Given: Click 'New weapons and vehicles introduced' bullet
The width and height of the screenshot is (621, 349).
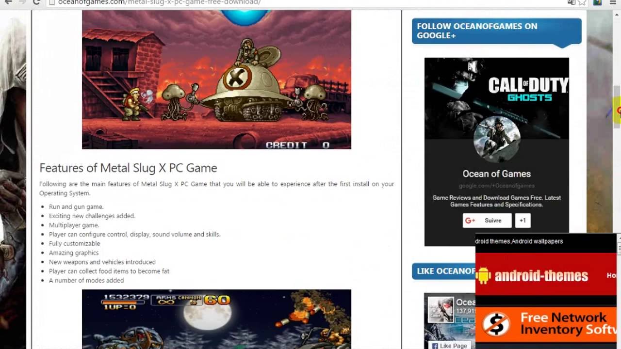Looking at the screenshot, I should (x=102, y=262).
